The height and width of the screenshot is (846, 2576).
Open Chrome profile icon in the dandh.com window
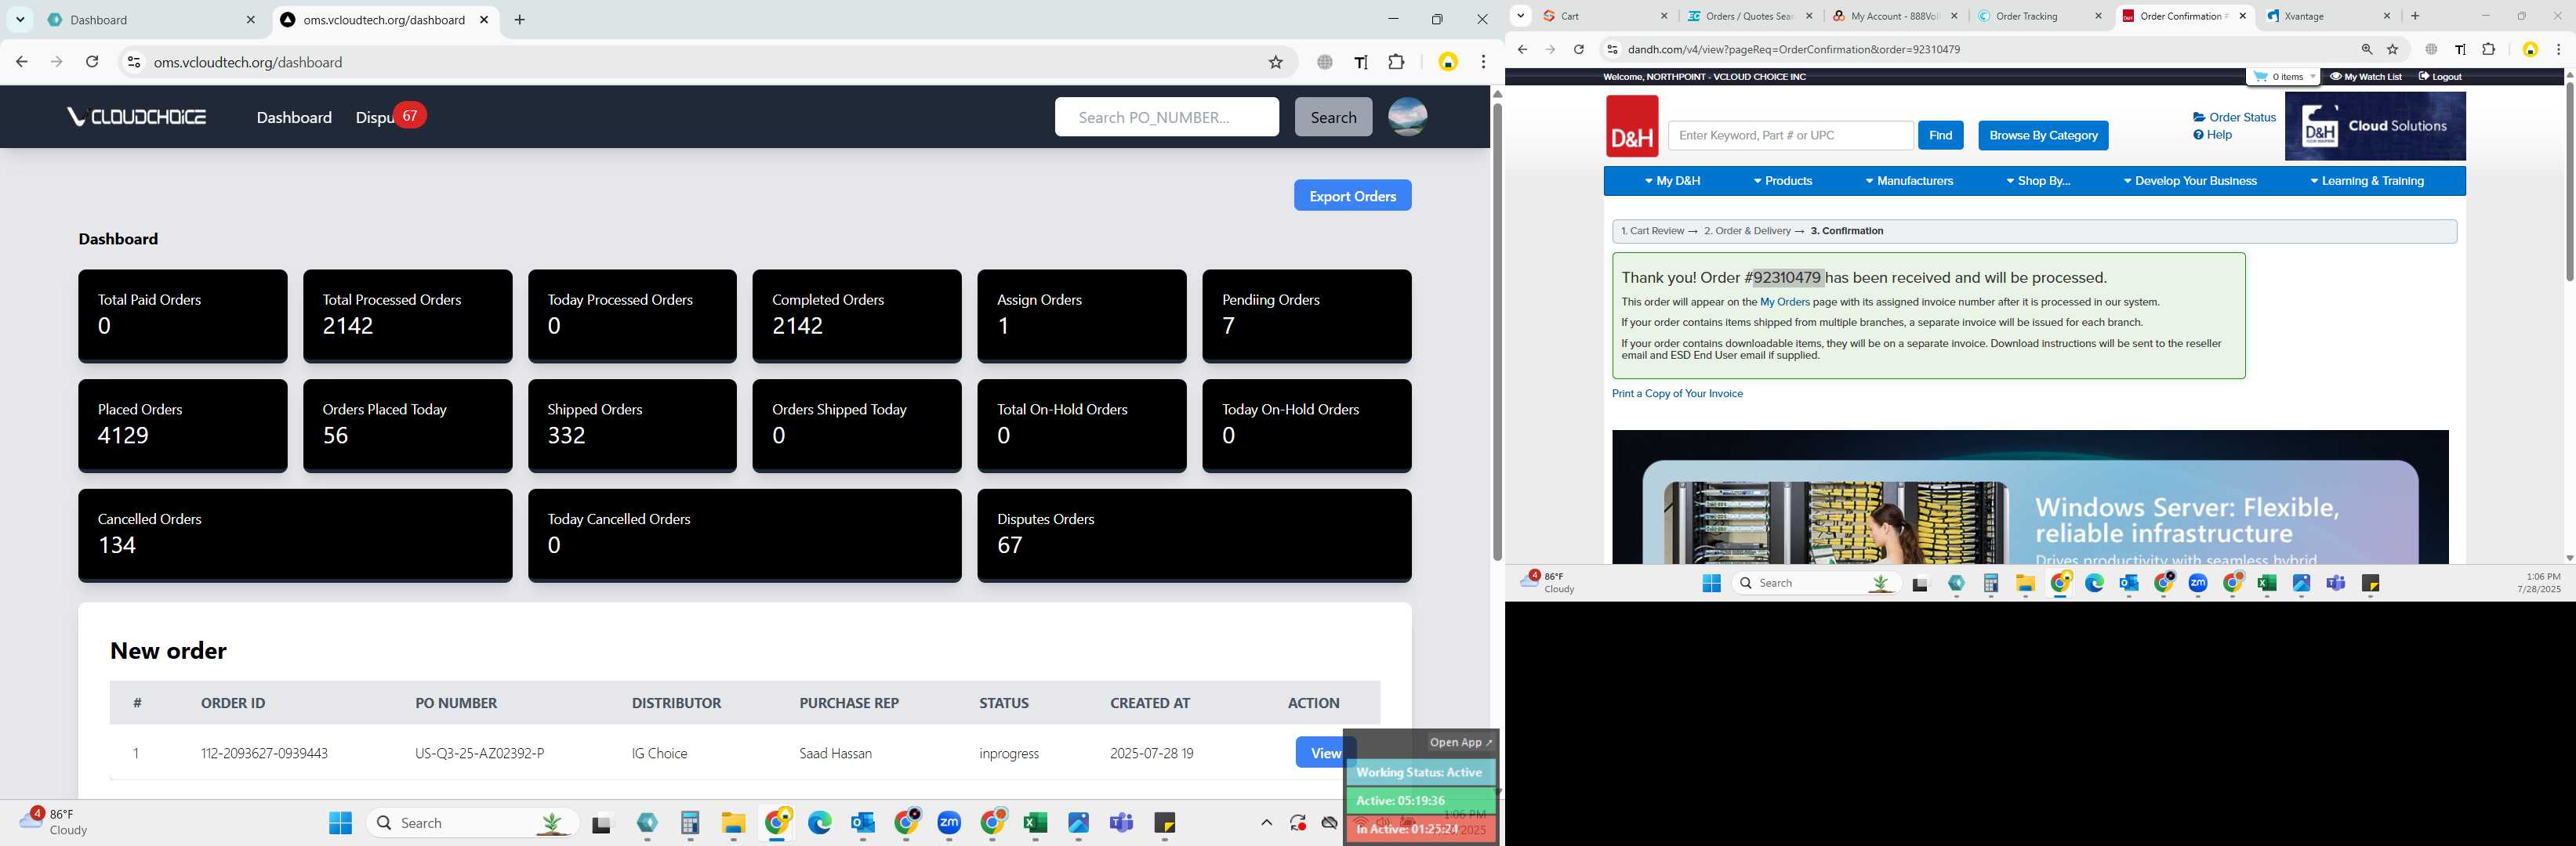tap(2530, 49)
